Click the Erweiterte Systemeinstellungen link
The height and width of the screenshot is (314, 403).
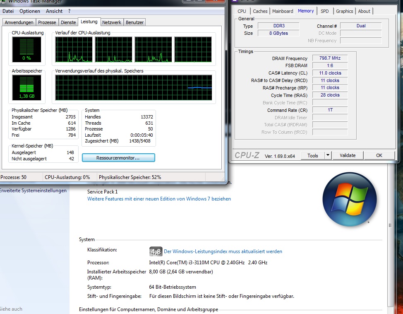click(33, 191)
